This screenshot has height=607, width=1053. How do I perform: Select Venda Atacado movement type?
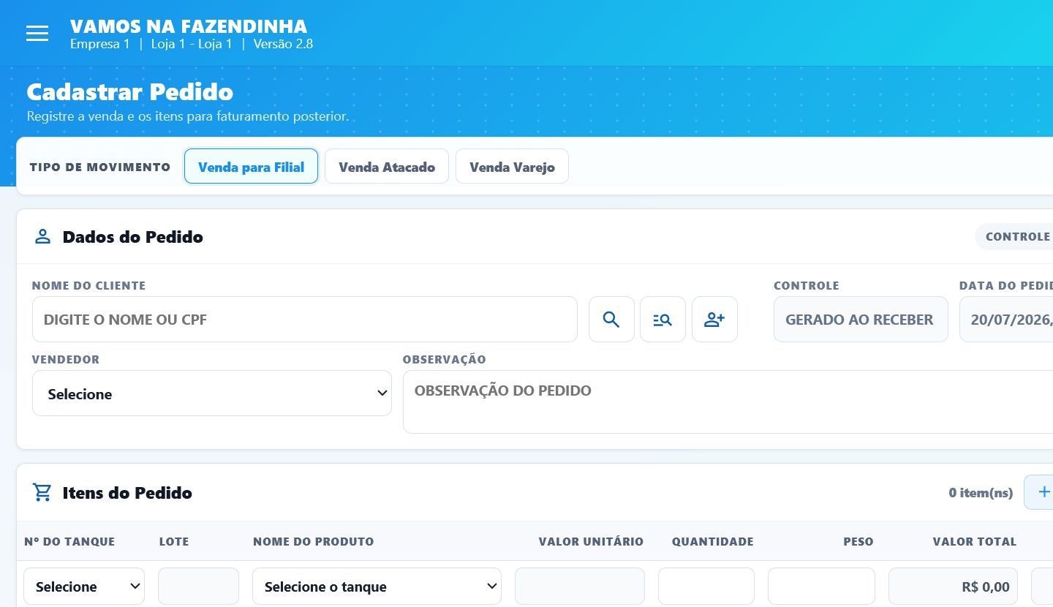(387, 167)
